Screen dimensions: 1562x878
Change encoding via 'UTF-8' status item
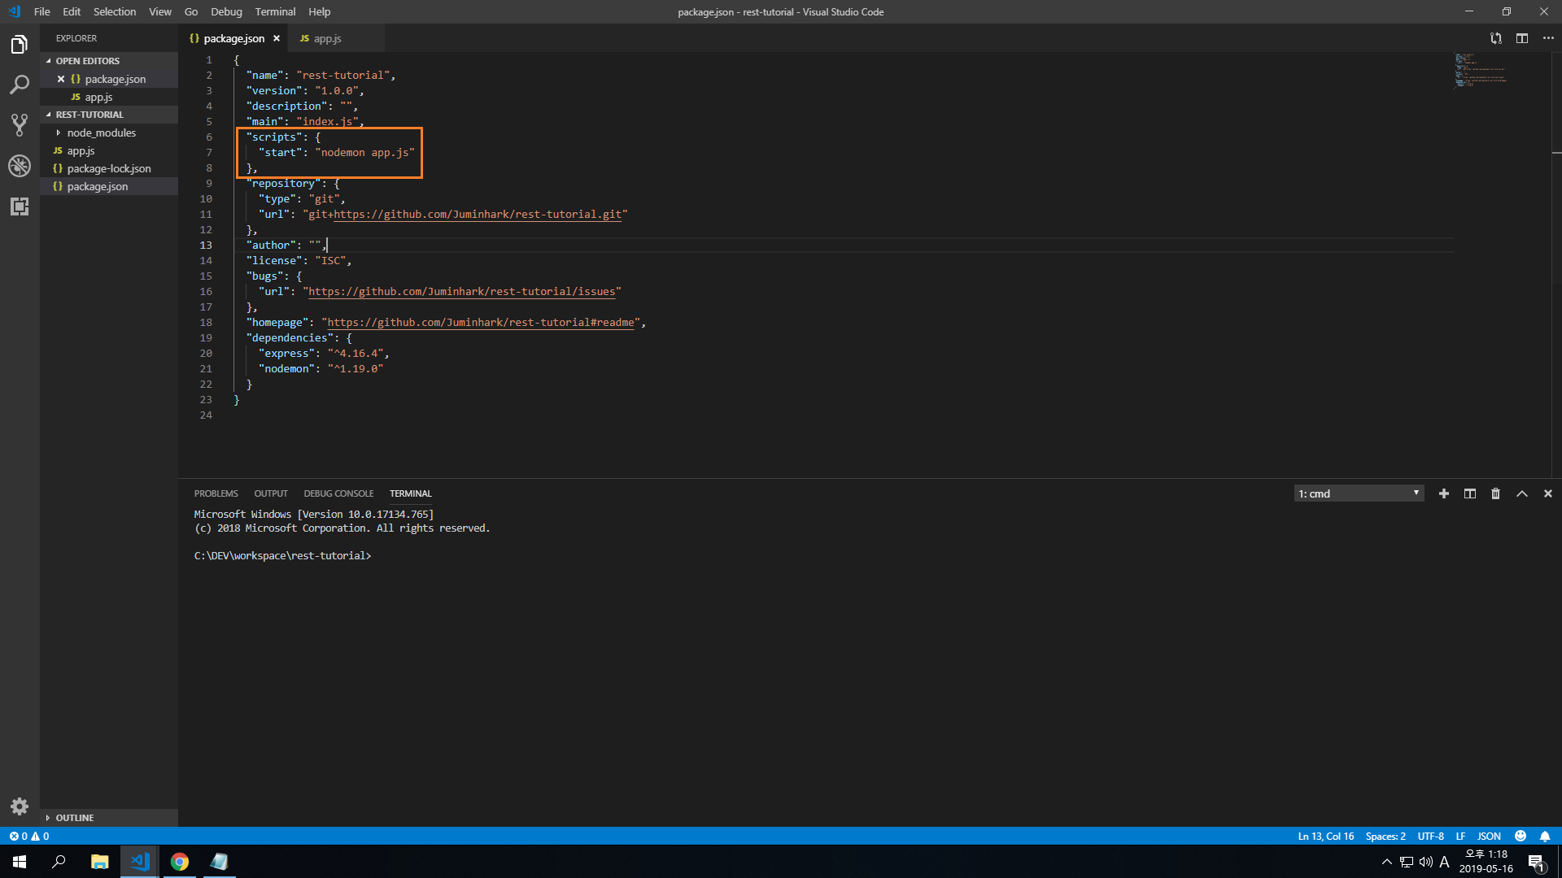(x=1430, y=836)
